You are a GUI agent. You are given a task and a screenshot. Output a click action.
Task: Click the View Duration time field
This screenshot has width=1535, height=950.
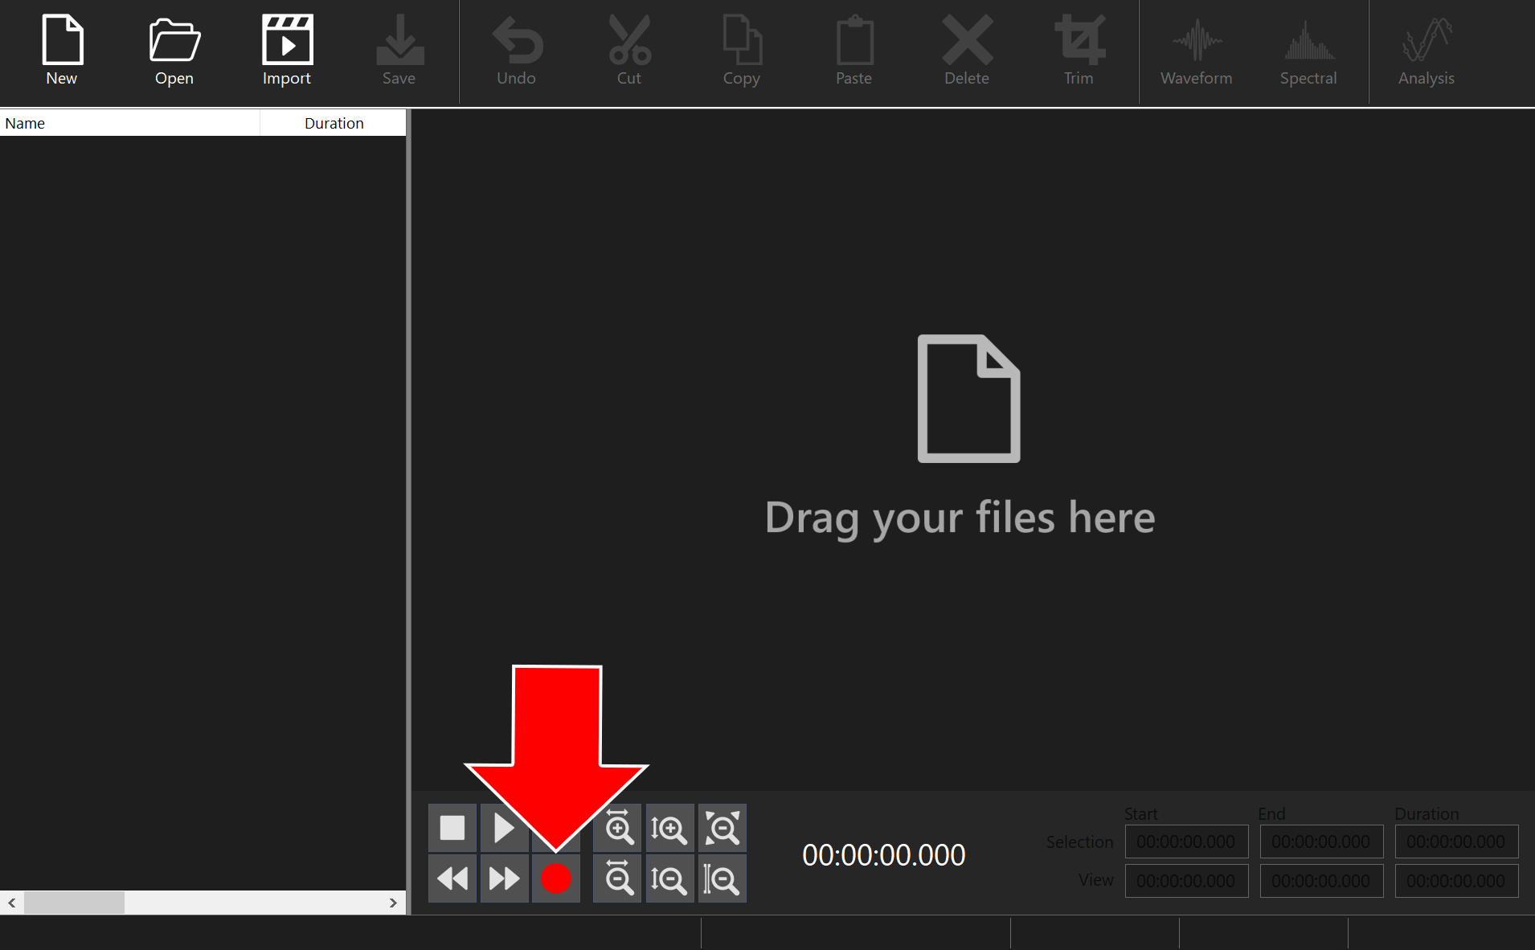pyautogui.click(x=1456, y=881)
